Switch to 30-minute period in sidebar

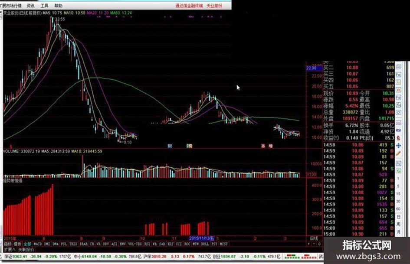pos(398,201)
